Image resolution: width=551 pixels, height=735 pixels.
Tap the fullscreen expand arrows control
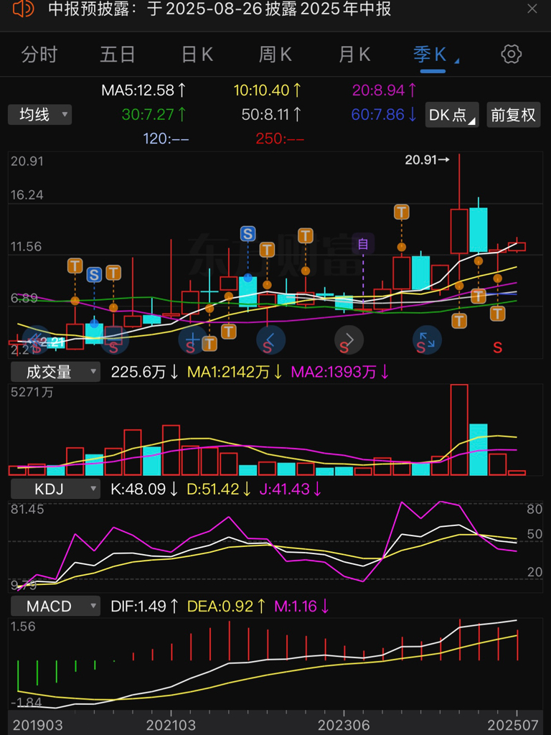[427, 340]
